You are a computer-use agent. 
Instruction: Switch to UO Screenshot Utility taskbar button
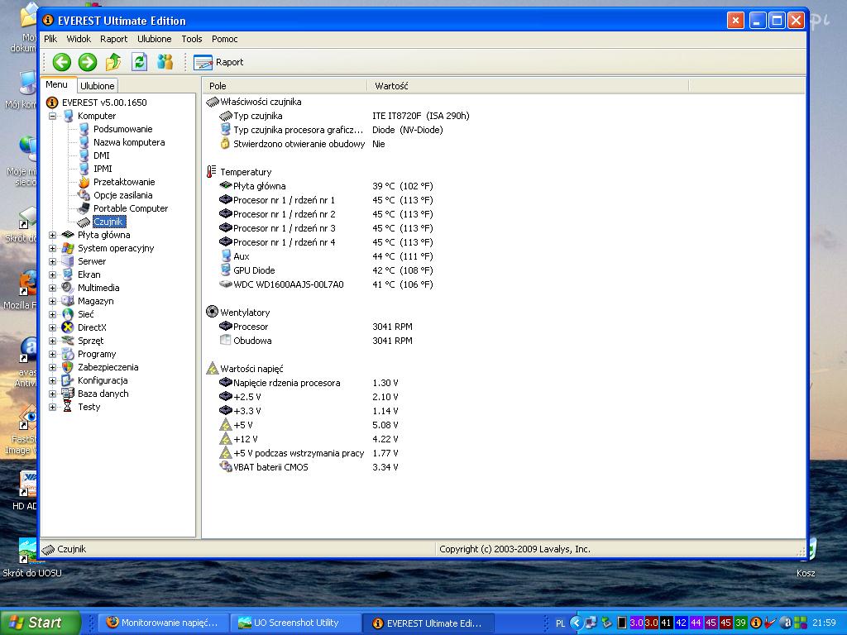(x=295, y=623)
